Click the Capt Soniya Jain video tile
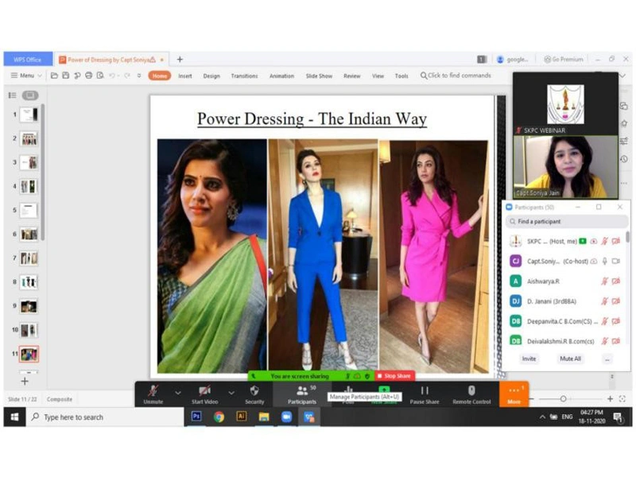The width and height of the screenshot is (636, 477). (x=565, y=167)
